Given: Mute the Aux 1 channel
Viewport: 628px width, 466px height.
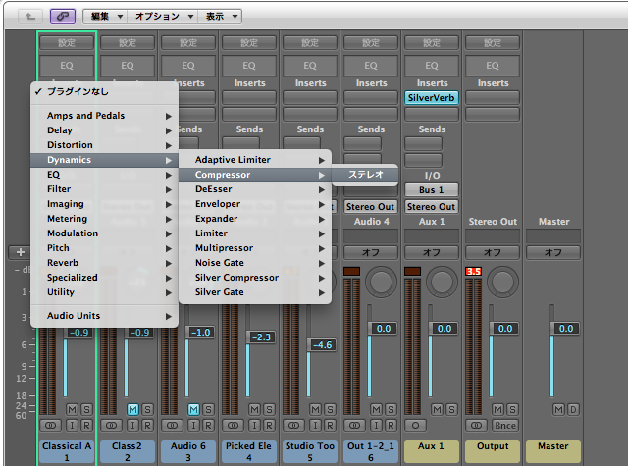Looking at the screenshot, I should (438, 409).
